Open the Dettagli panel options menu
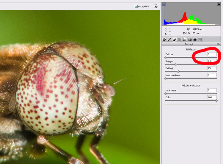Viewport: 223px width, 164px height. tap(219, 44)
